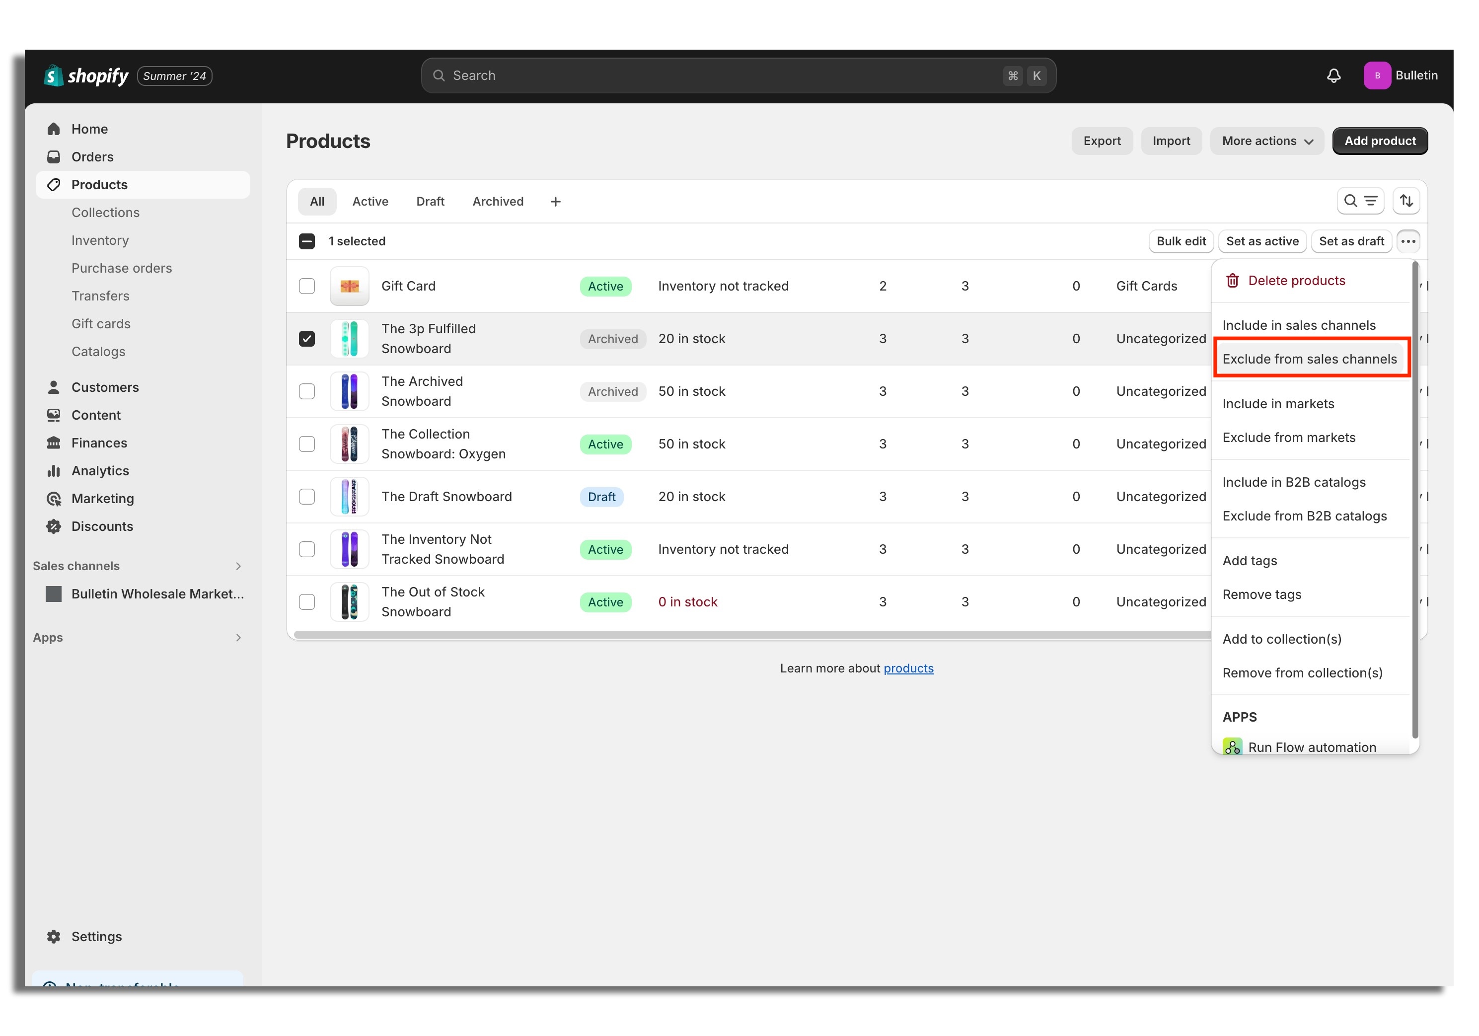Image resolution: width=1479 pixels, height=1036 pixels.
Task: Select Remove tags menu option
Action: point(1310,594)
